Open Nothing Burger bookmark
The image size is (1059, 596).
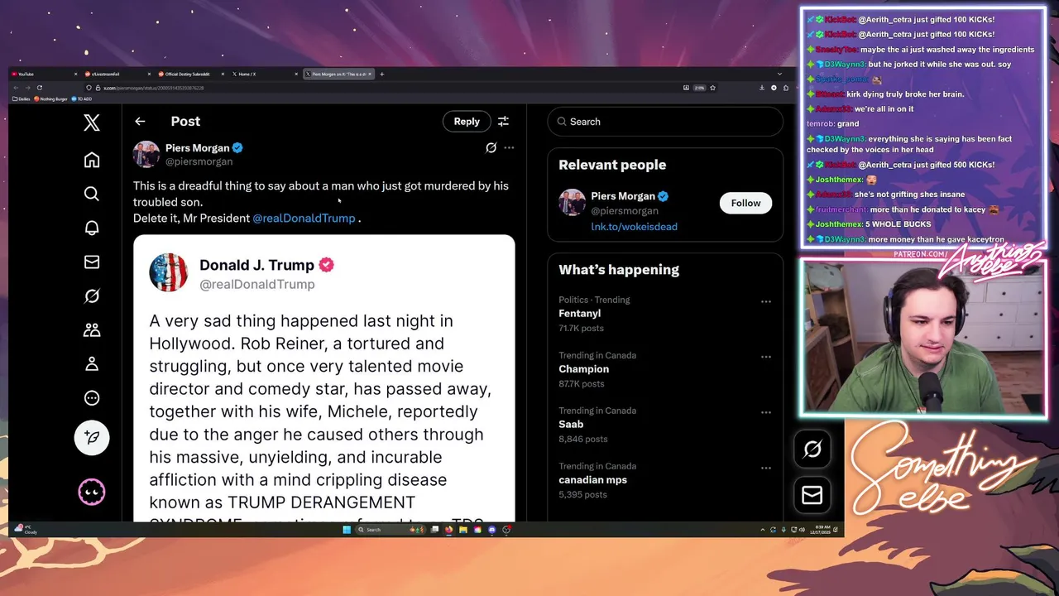51,99
